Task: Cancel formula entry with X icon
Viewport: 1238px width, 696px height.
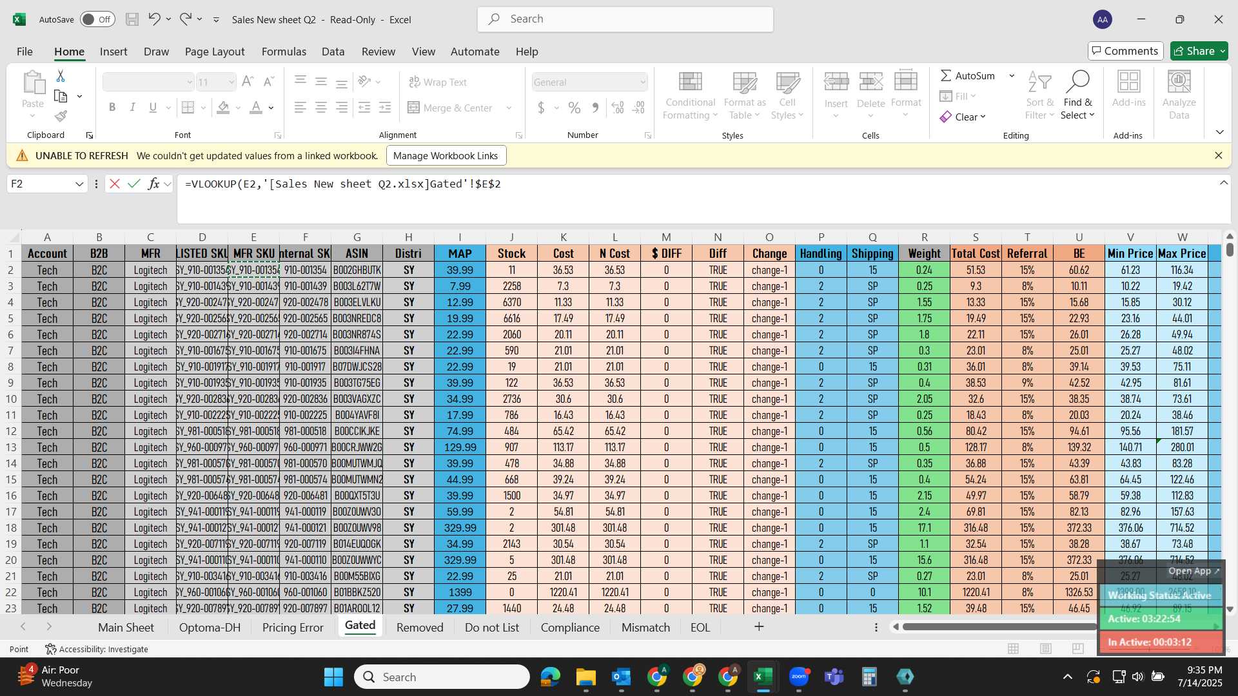Action: coord(115,184)
